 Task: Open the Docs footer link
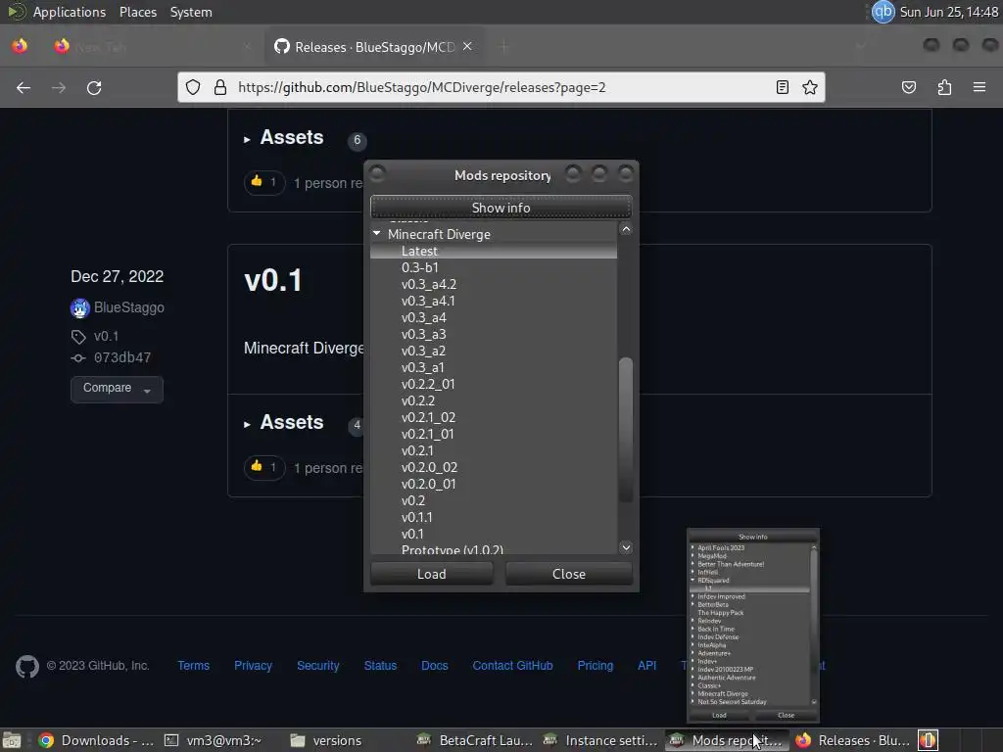434,666
